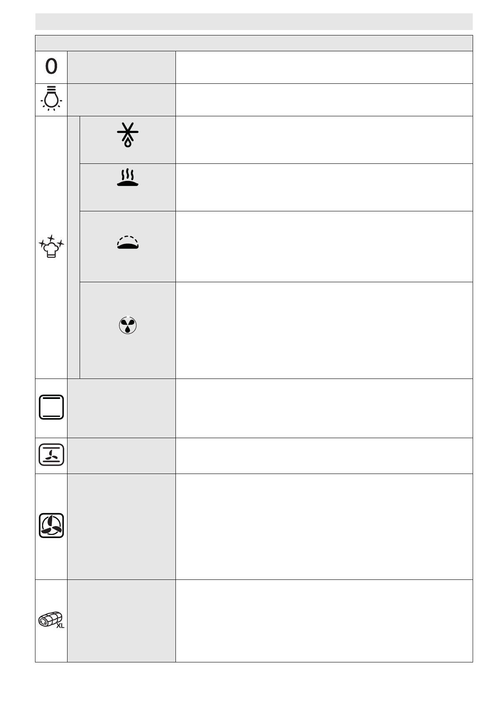Click the zero (off) symbol
496x702 pixels.
pyautogui.click(x=51, y=67)
